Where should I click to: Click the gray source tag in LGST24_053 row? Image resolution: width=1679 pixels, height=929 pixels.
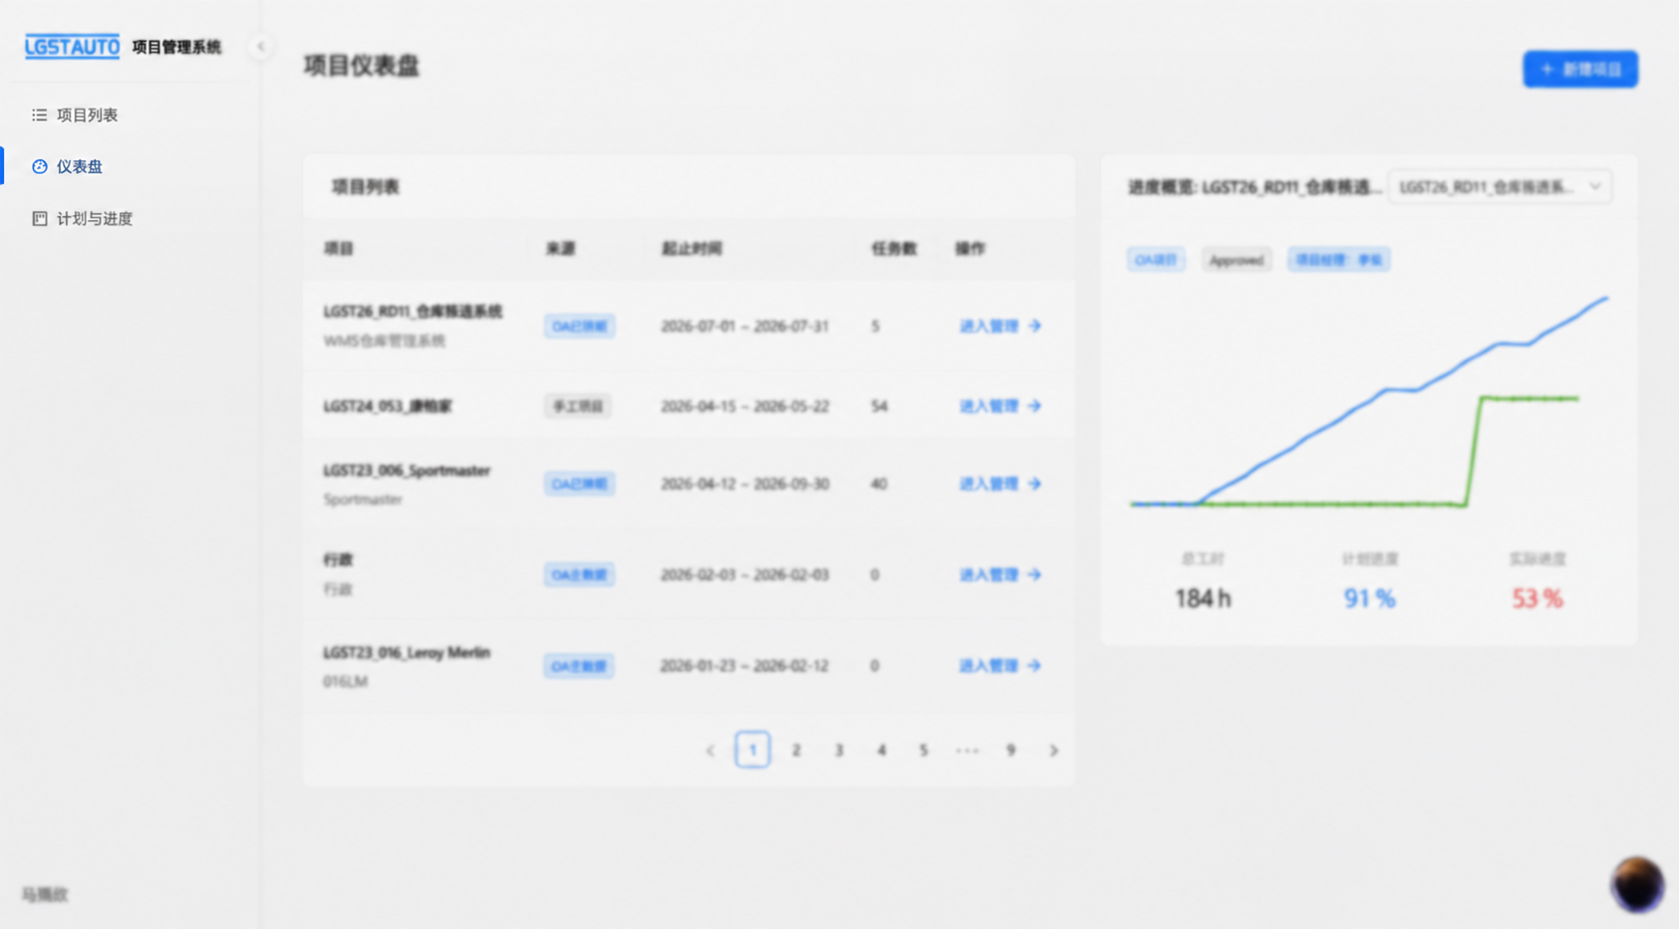(x=578, y=405)
